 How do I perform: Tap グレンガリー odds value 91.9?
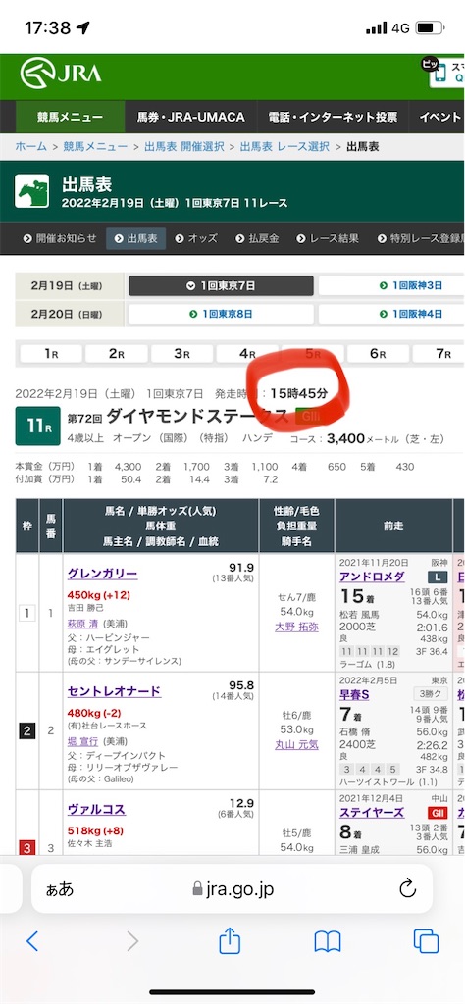point(241,568)
